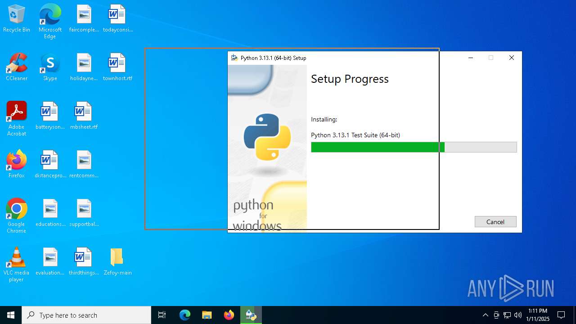The width and height of the screenshot is (576, 324).
Task: Switch to Python installer taskbar button
Action: [x=251, y=315]
